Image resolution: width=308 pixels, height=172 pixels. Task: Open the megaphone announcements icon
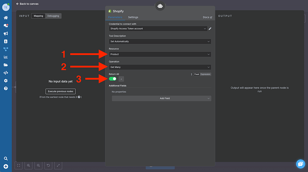click(x=6, y=33)
